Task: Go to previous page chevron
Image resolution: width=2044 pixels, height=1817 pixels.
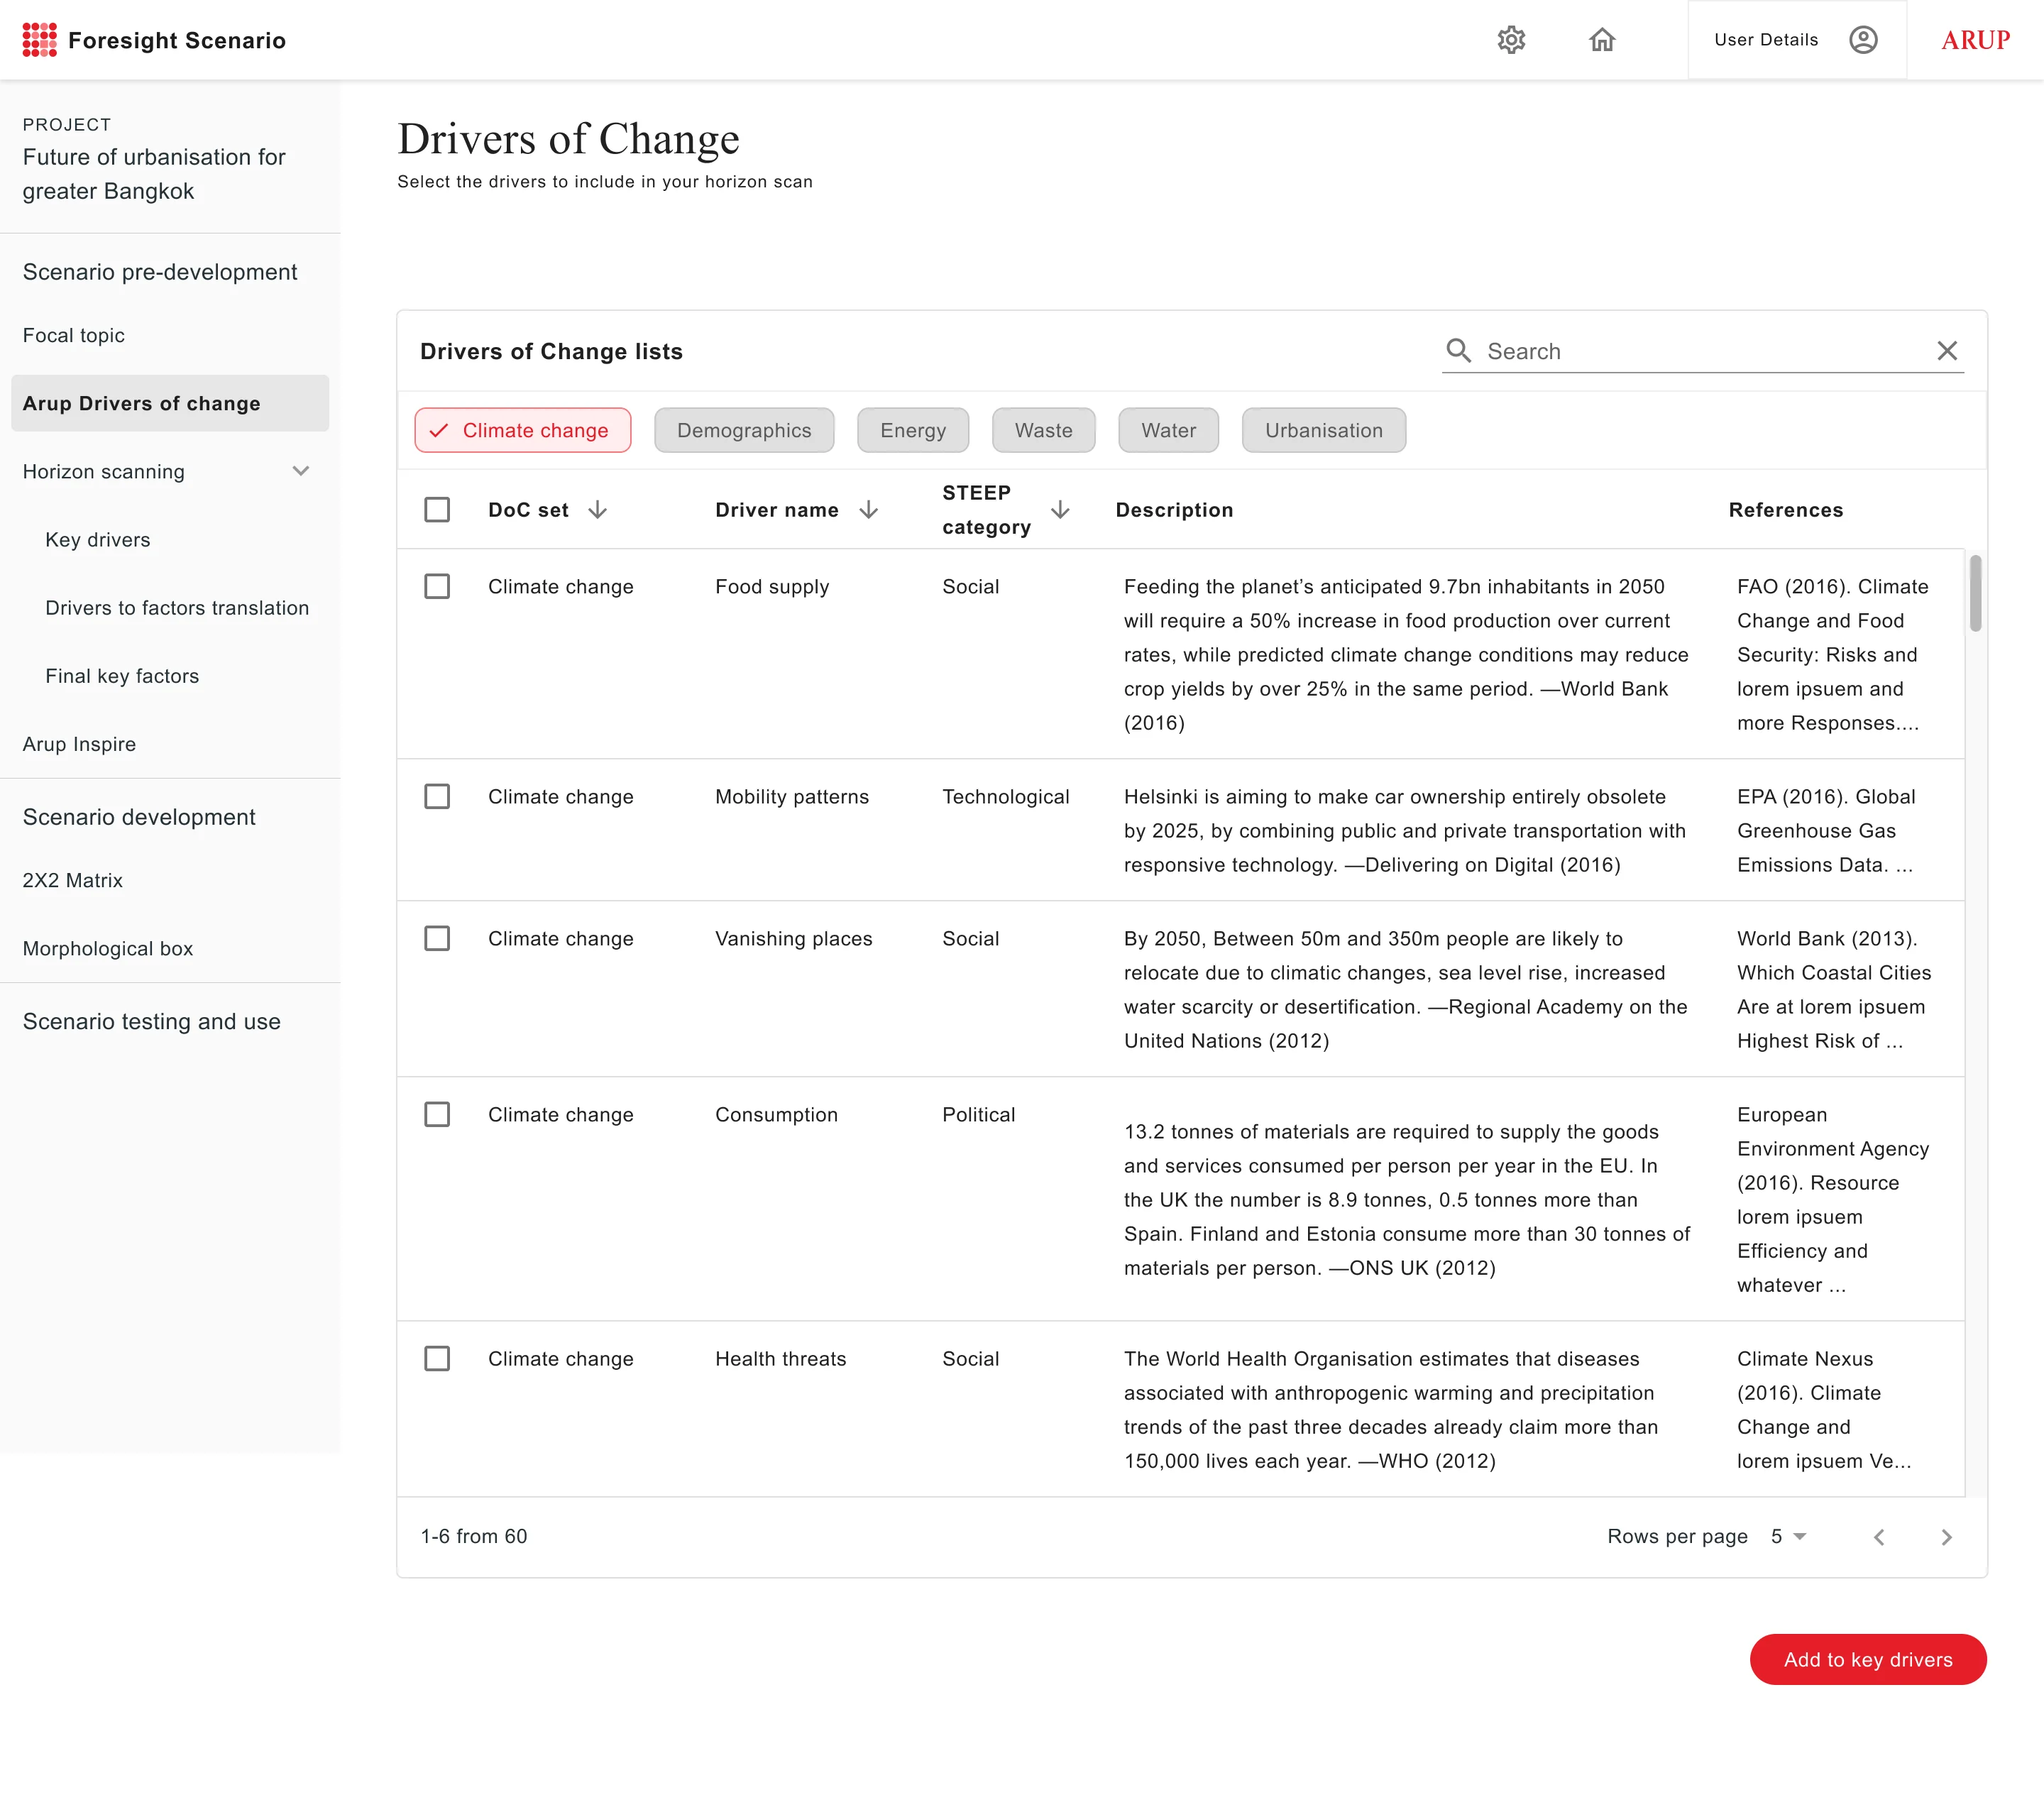Action: (1878, 1537)
